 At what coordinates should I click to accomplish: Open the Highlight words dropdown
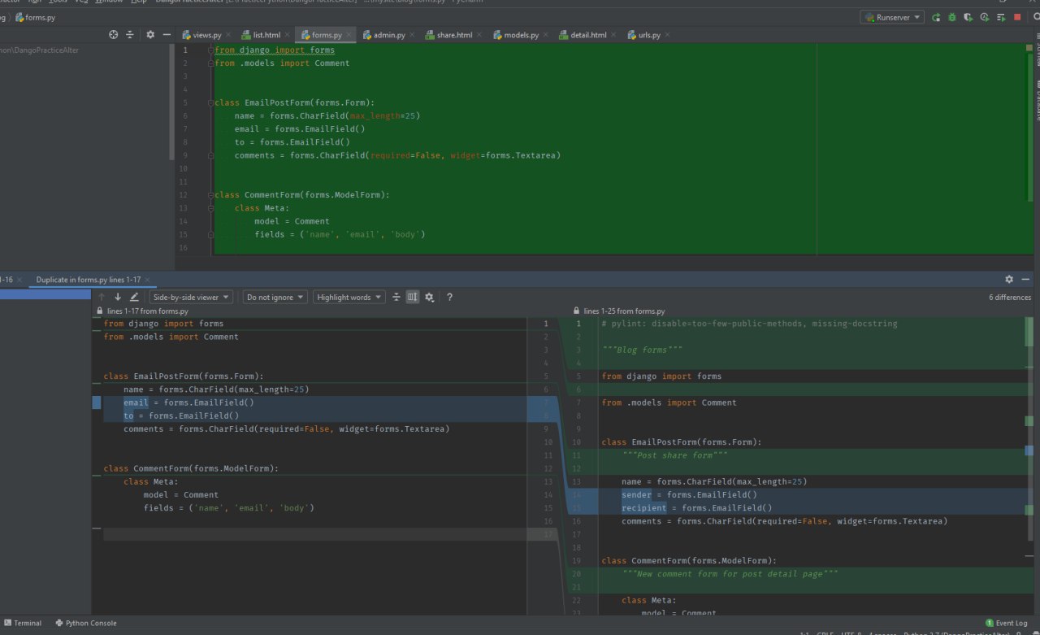[349, 298]
